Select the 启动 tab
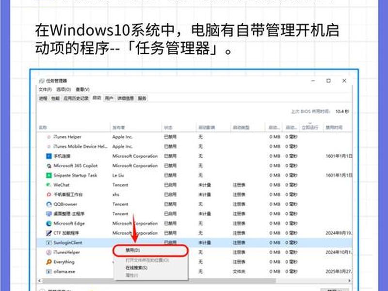 coord(97,98)
